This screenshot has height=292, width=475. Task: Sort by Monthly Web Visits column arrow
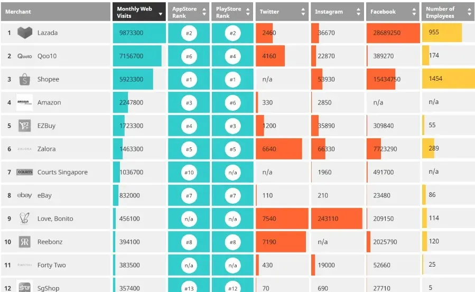point(161,14)
